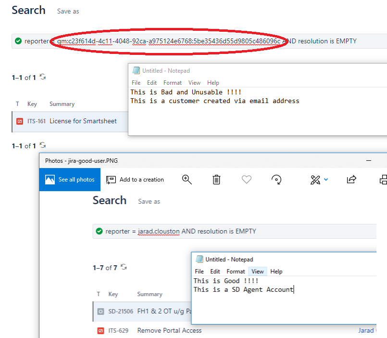Sort by top Summary column header
Viewport: 387px width, 338px height.
click(62, 104)
